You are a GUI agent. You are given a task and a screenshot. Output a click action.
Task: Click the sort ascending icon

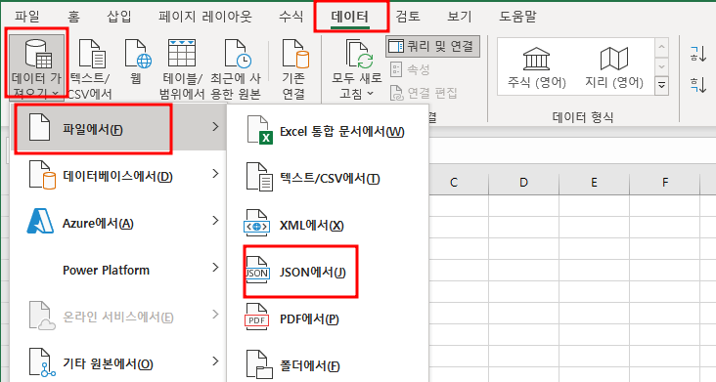coord(698,54)
